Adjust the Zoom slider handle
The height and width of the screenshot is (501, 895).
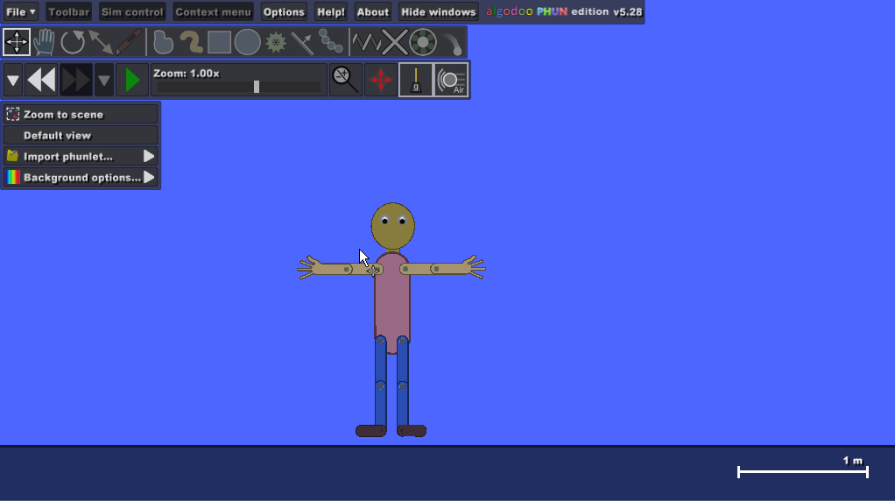pyautogui.click(x=257, y=87)
